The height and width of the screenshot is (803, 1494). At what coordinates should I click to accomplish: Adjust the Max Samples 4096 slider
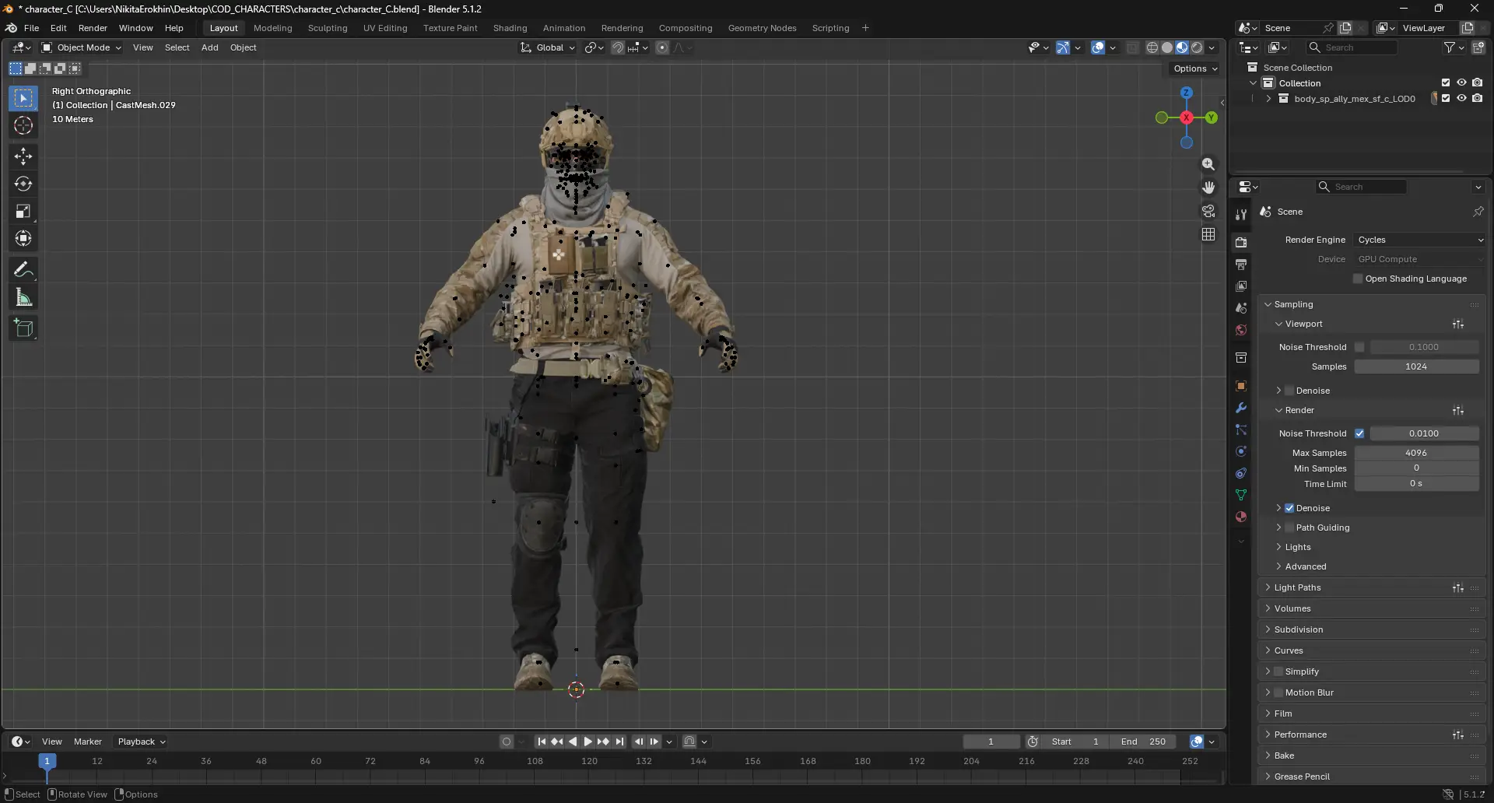[1416, 453]
